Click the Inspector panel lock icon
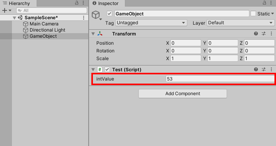The height and width of the screenshot is (146, 276). click(x=264, y=3)
